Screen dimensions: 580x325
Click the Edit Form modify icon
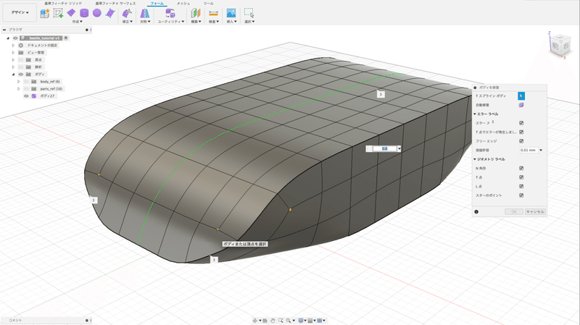[x=127, y=13]
